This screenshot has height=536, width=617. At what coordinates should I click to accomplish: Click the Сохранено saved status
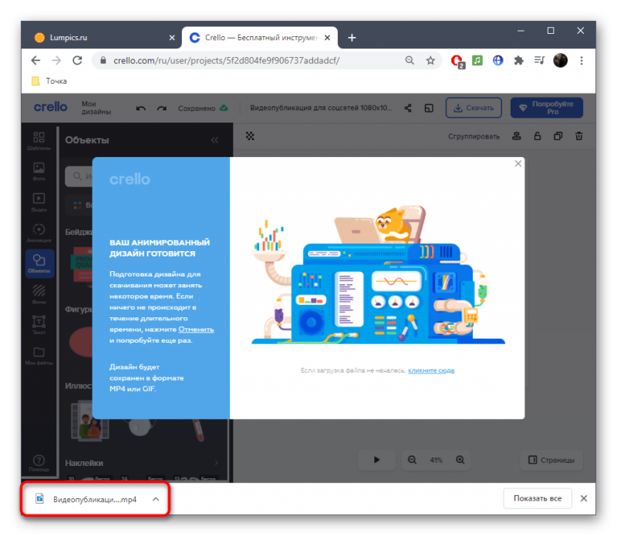click(x=203, y=108)
